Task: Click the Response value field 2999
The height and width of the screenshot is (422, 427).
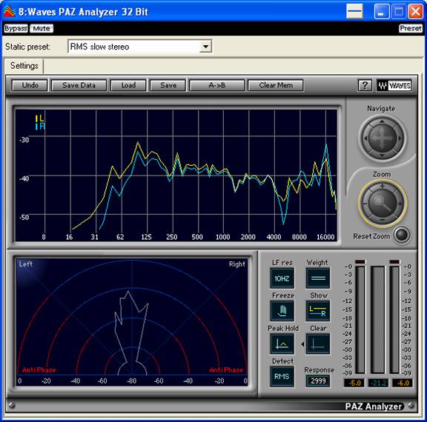Action: click(x=318, y=381)
